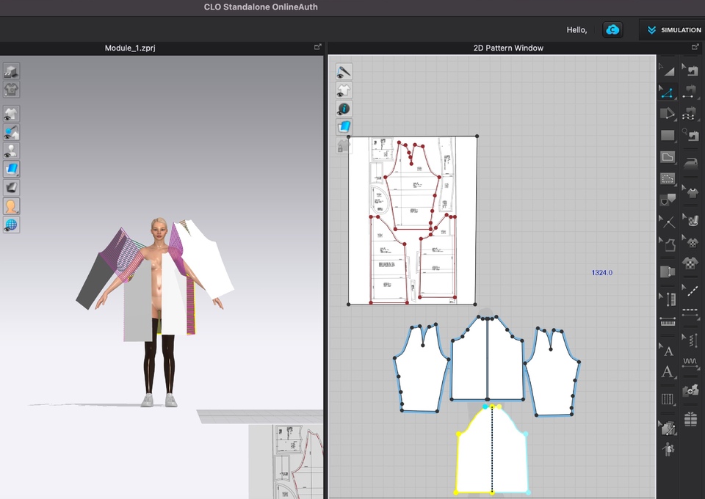Open the blue surface texture options in 3D toolbar
This screenshot has width=705, height=499.
coord(11,169)
